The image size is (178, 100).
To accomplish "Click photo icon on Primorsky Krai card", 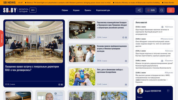I will (x=126, y=37).
